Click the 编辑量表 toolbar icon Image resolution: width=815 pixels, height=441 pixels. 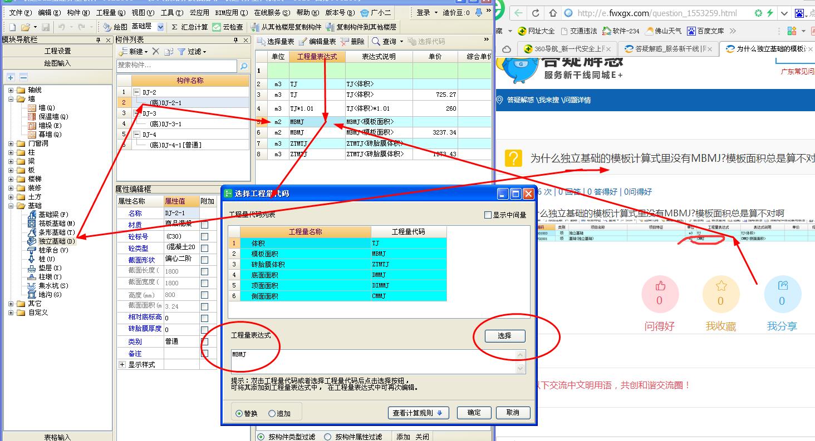tap(303, 41)
